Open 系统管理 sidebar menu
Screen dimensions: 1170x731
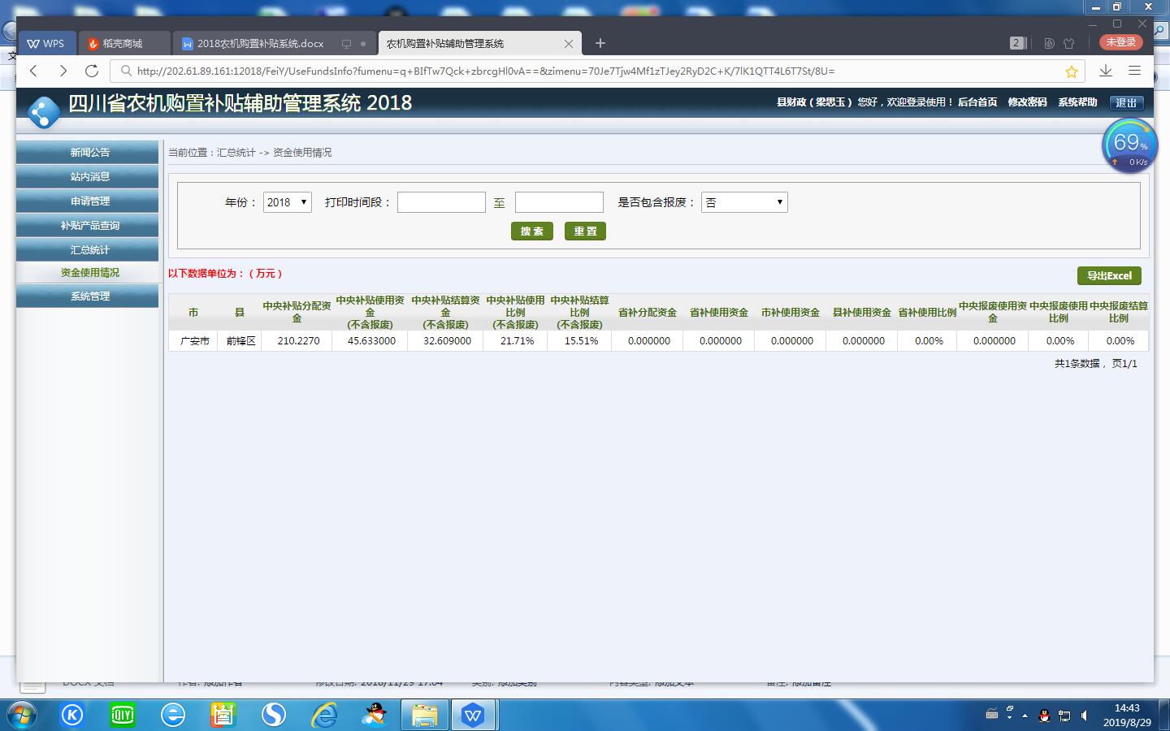tap(88, 296)
